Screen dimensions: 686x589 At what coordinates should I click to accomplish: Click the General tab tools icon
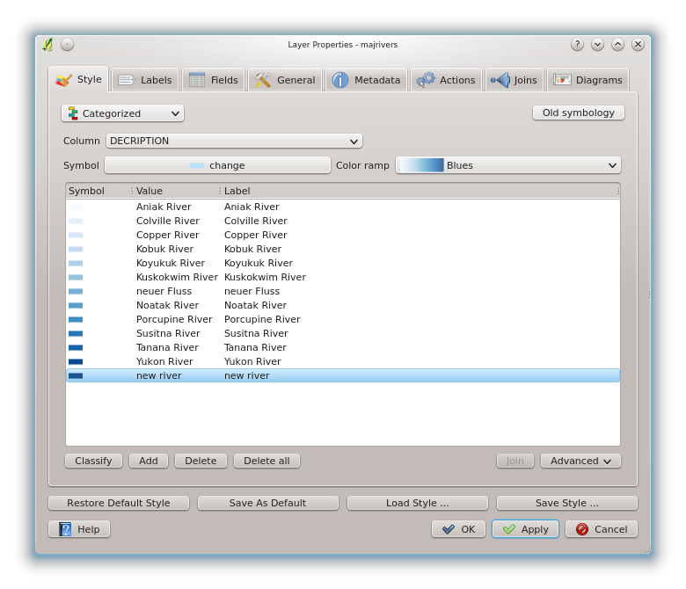[x=263, y=80]
